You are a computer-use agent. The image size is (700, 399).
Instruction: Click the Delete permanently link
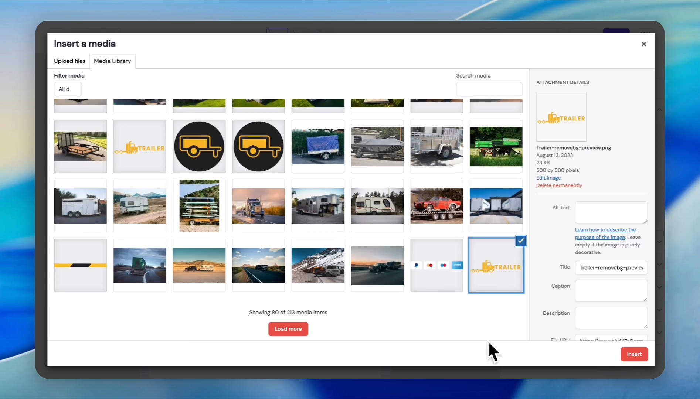click(x=559, y=185)
